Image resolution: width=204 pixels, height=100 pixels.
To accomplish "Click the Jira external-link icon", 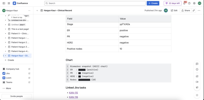I will click(x=29, y=73).
